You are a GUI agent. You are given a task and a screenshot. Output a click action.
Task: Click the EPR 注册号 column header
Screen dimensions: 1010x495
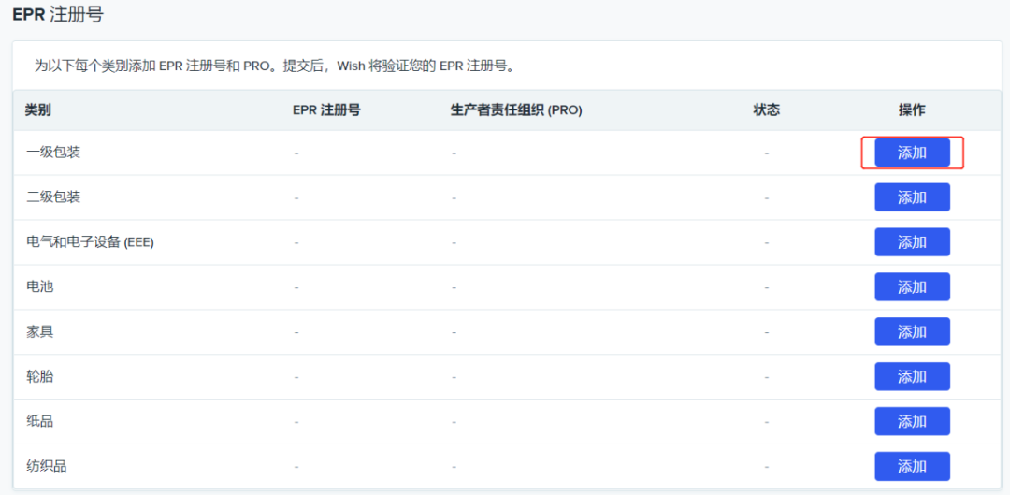pos(326,110)
